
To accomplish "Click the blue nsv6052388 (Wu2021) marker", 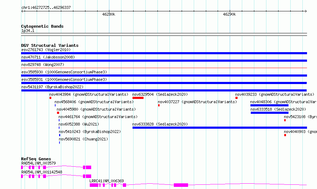I will point(59,128).
